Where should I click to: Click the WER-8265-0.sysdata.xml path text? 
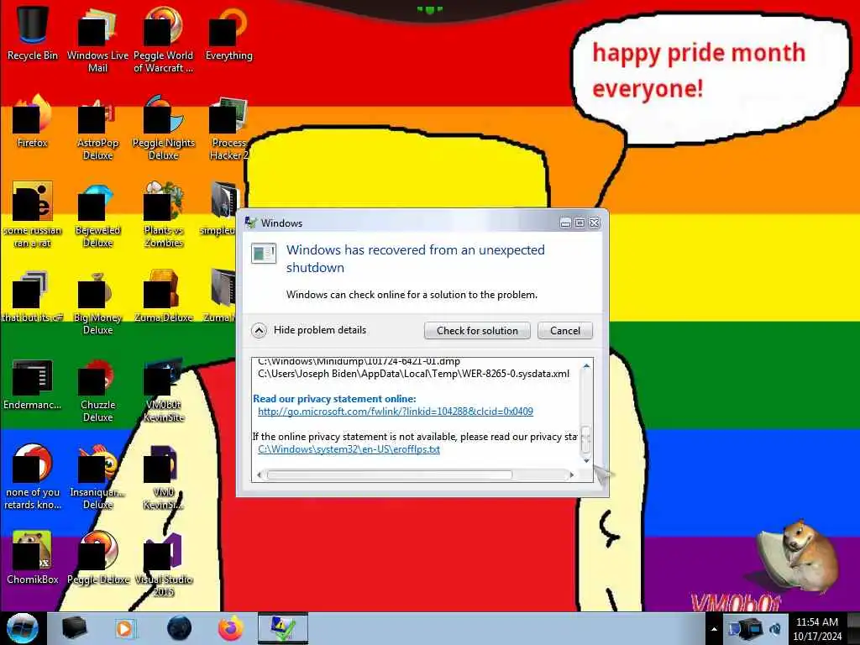click(x=413, y=374)
